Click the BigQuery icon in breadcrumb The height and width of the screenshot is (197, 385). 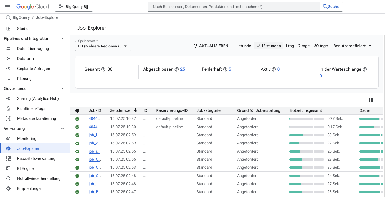click(x=8, y=17)
